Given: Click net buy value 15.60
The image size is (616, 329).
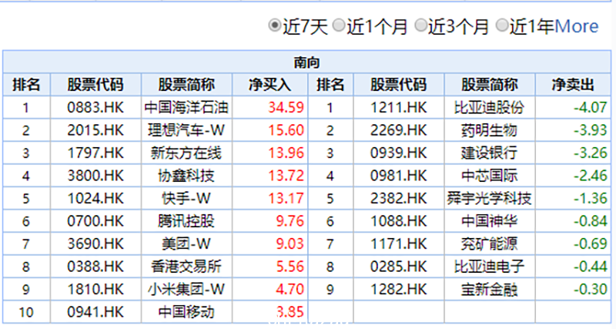Looking at the screenshot, I should coord(286,130).
